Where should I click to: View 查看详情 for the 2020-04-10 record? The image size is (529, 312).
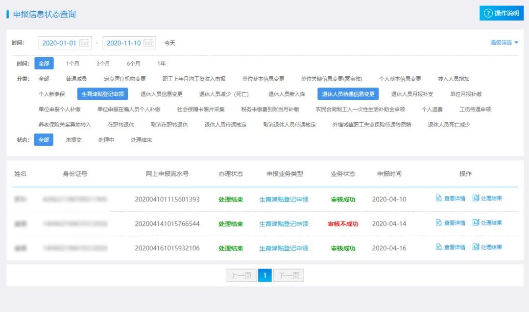450,199
